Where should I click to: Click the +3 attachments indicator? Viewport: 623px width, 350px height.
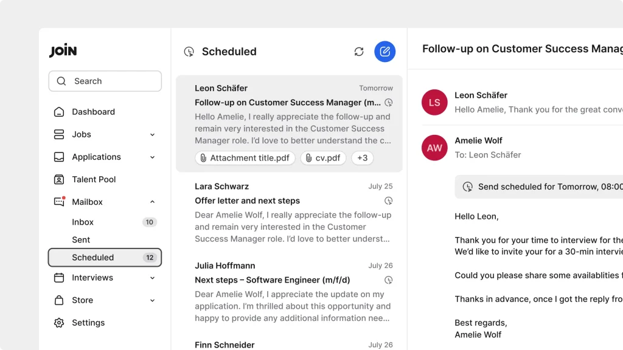[363, 158]
